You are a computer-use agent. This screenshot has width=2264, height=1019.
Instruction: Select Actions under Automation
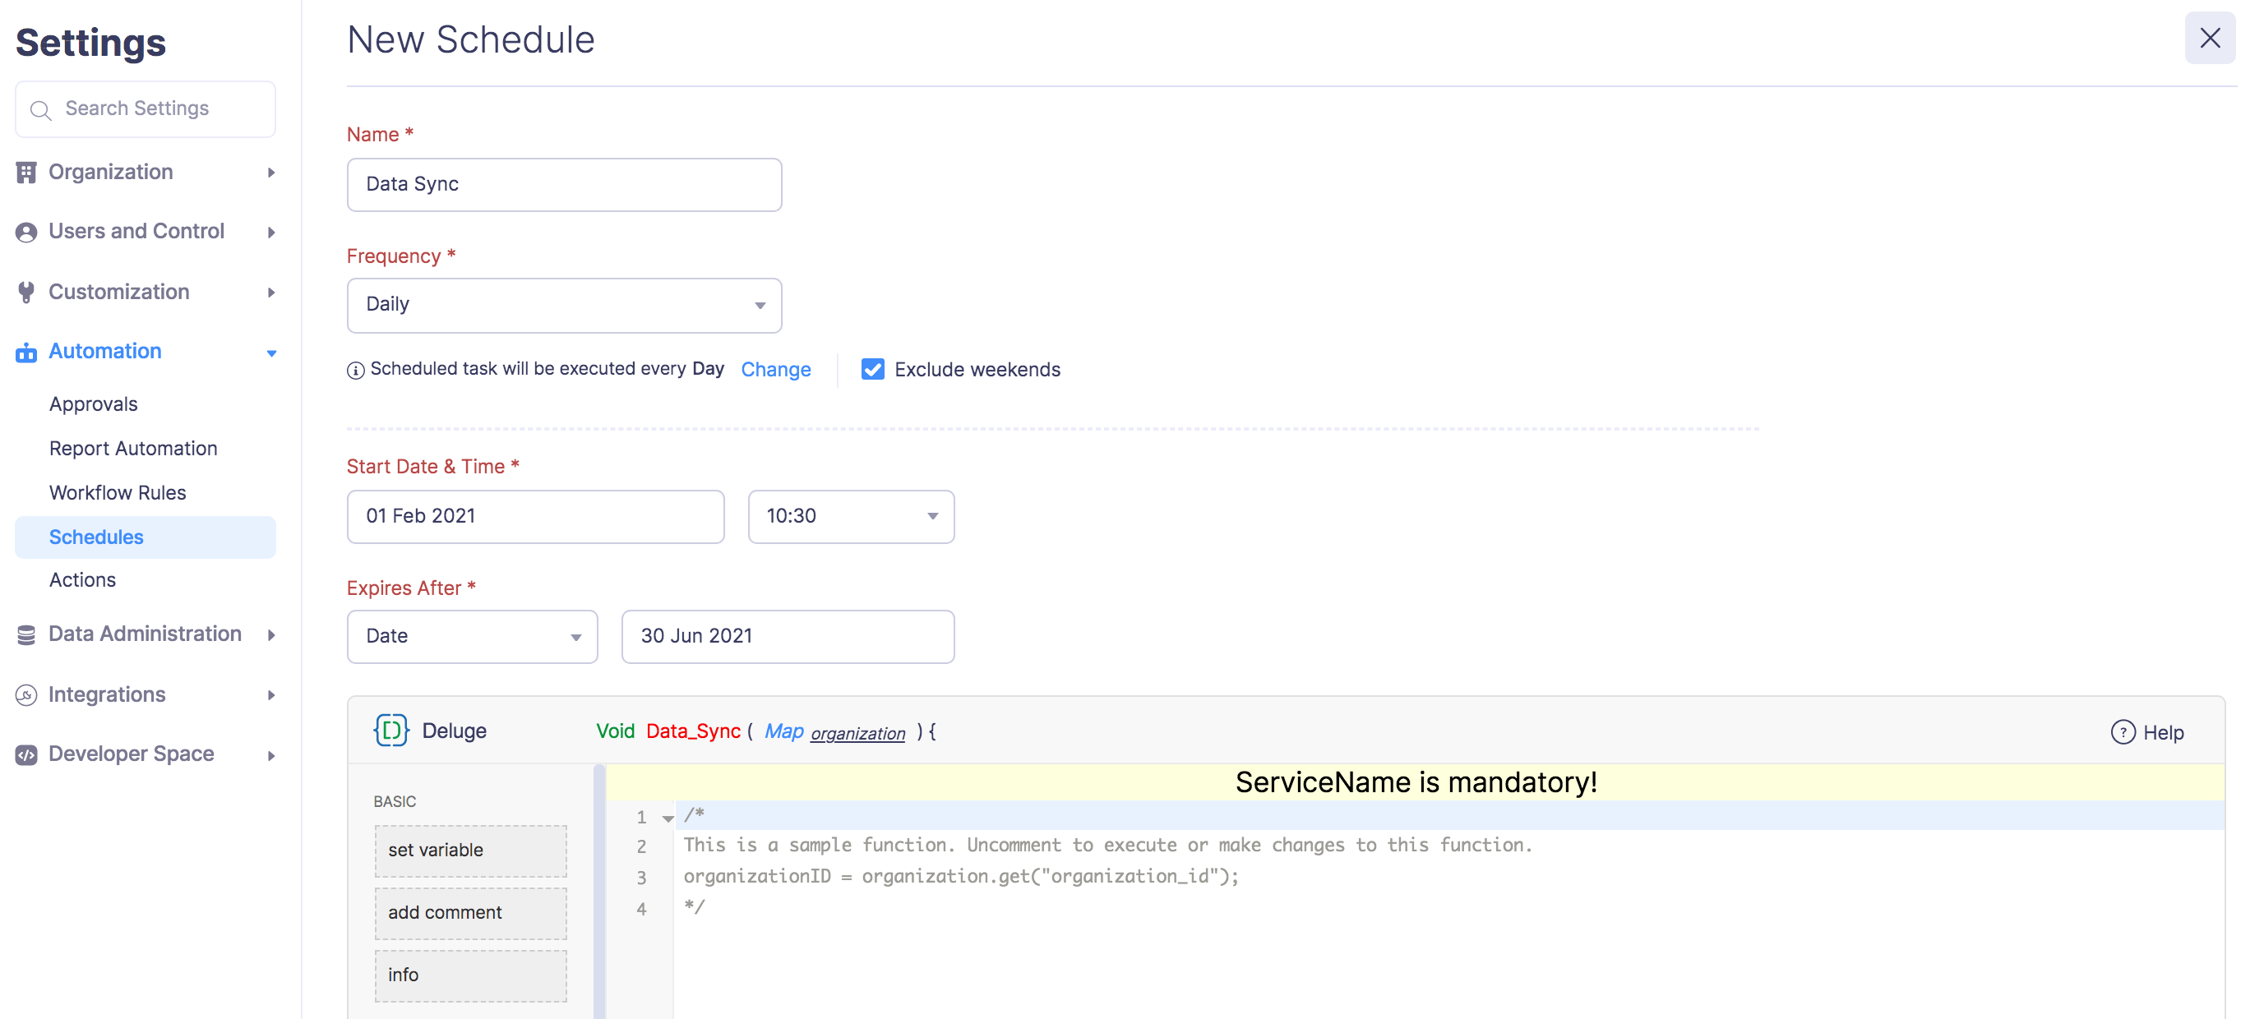pyautogui.click(x=82, y=579)
